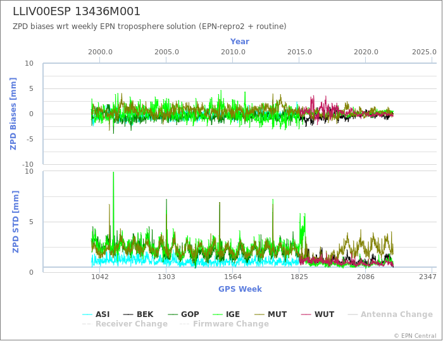Click the EPN Central credit link
Screen dimensions: 443x341
point(415,336)
